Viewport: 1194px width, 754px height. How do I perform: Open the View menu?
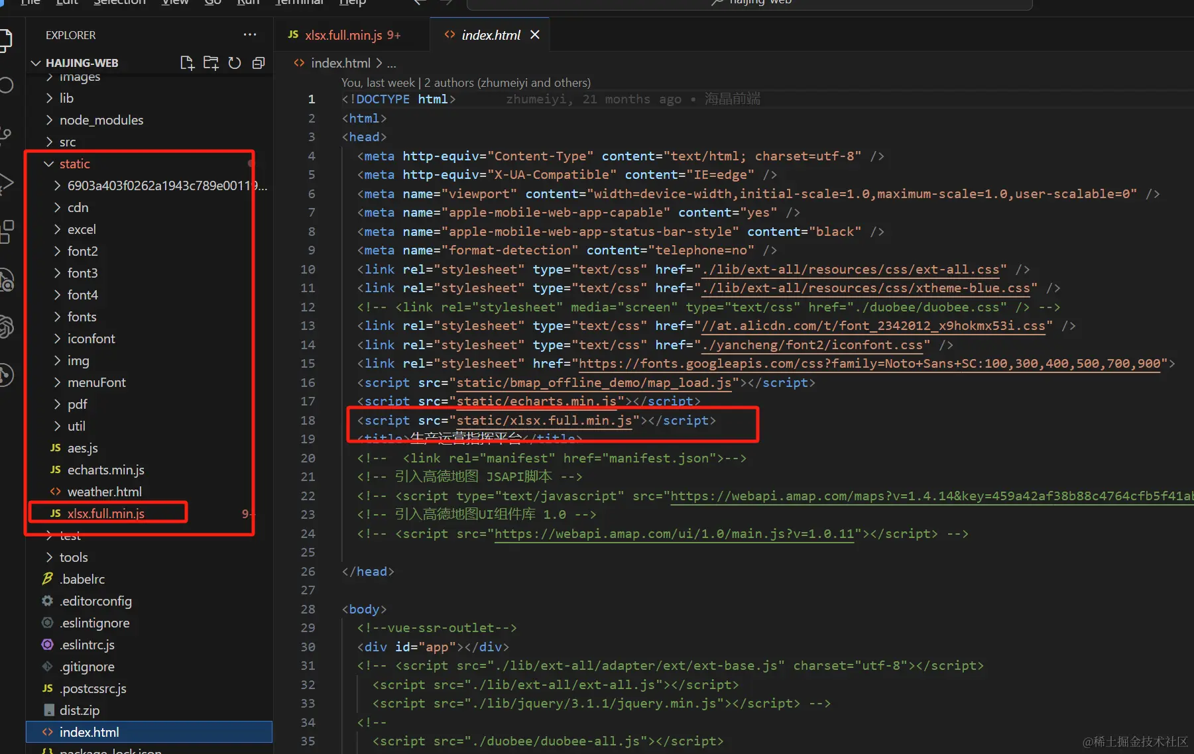click(x=175, y=3)
